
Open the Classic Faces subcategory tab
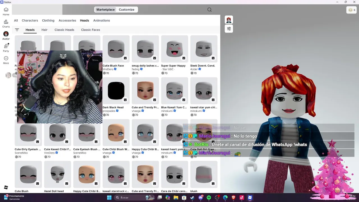(90, 30)
